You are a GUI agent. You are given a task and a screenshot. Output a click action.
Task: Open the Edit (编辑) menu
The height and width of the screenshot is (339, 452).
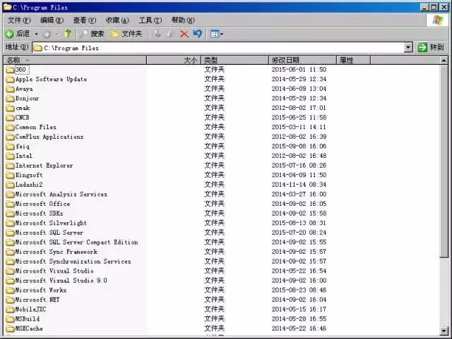tap(52, 20)
